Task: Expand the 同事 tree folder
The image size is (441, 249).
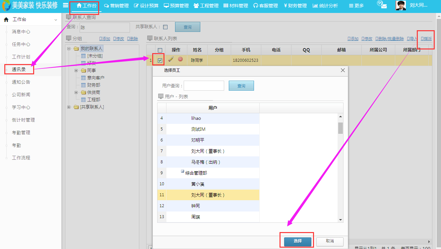Action: [76, 70]
